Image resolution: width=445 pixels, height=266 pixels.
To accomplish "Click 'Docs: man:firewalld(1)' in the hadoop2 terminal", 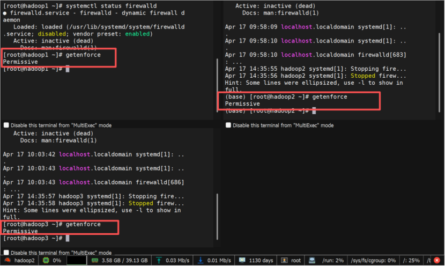I will coord(280,13).
